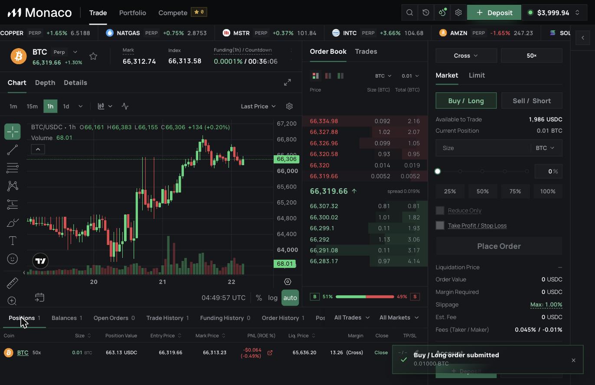Select the trend line drawing tool
Screen dimensions: 595x385
point(13,150)
